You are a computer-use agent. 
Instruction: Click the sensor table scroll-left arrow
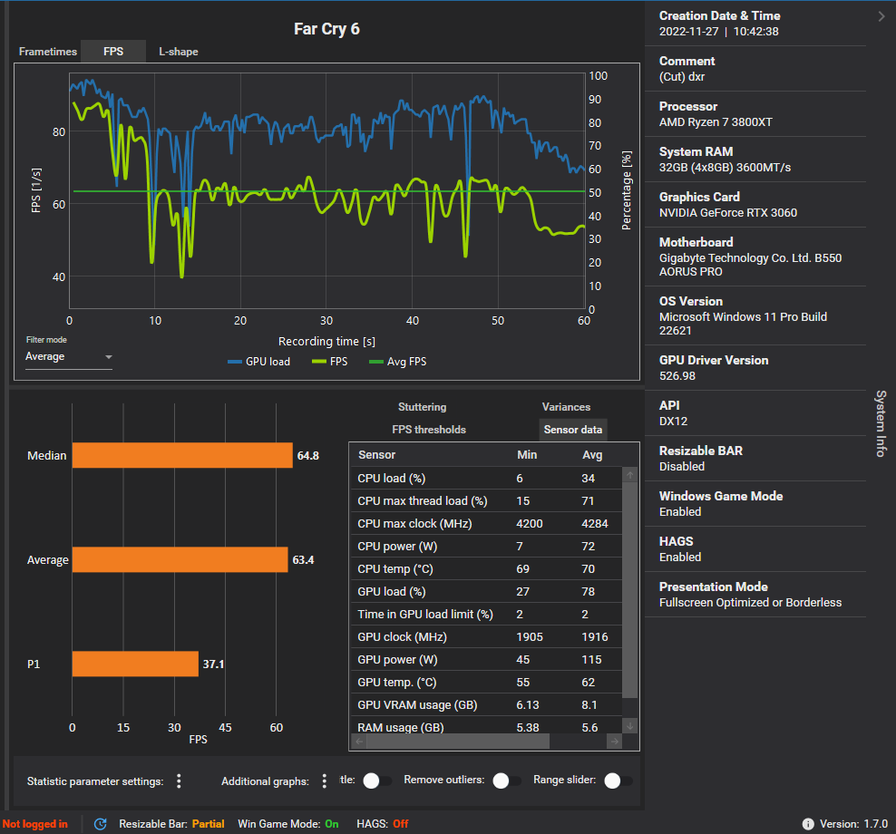359,742
